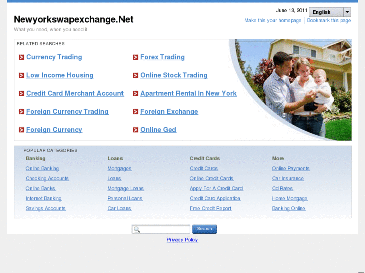Visit Credit Card Merchant Account link
Image resolution: width=365 pixels, height=273 pixels.
(x=75, y=93)
